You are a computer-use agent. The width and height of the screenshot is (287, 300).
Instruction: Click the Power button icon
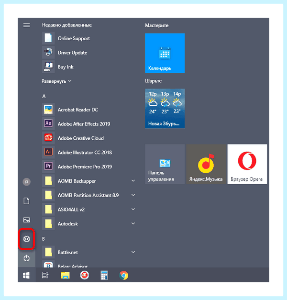click(27, 258)
